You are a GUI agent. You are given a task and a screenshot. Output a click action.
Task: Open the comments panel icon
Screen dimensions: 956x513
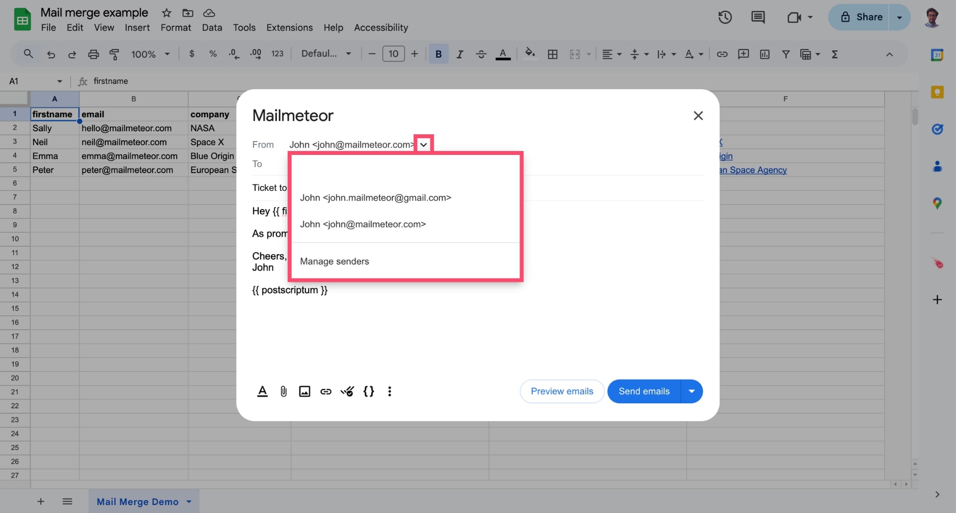[x=758, y=18]
